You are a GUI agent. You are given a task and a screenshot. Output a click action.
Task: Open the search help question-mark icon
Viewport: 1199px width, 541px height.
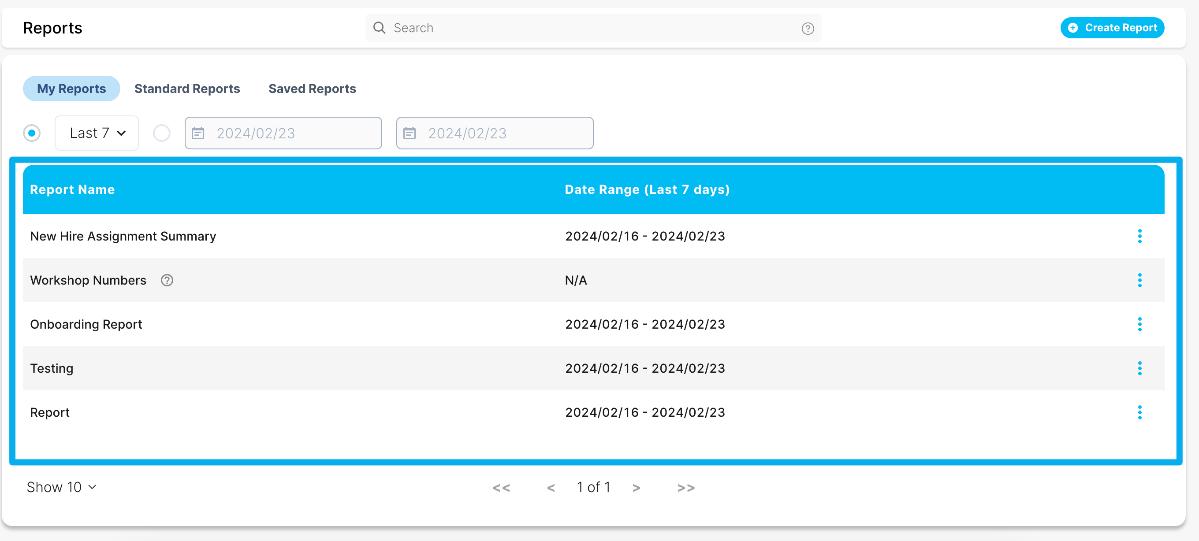tap(808, 29)
